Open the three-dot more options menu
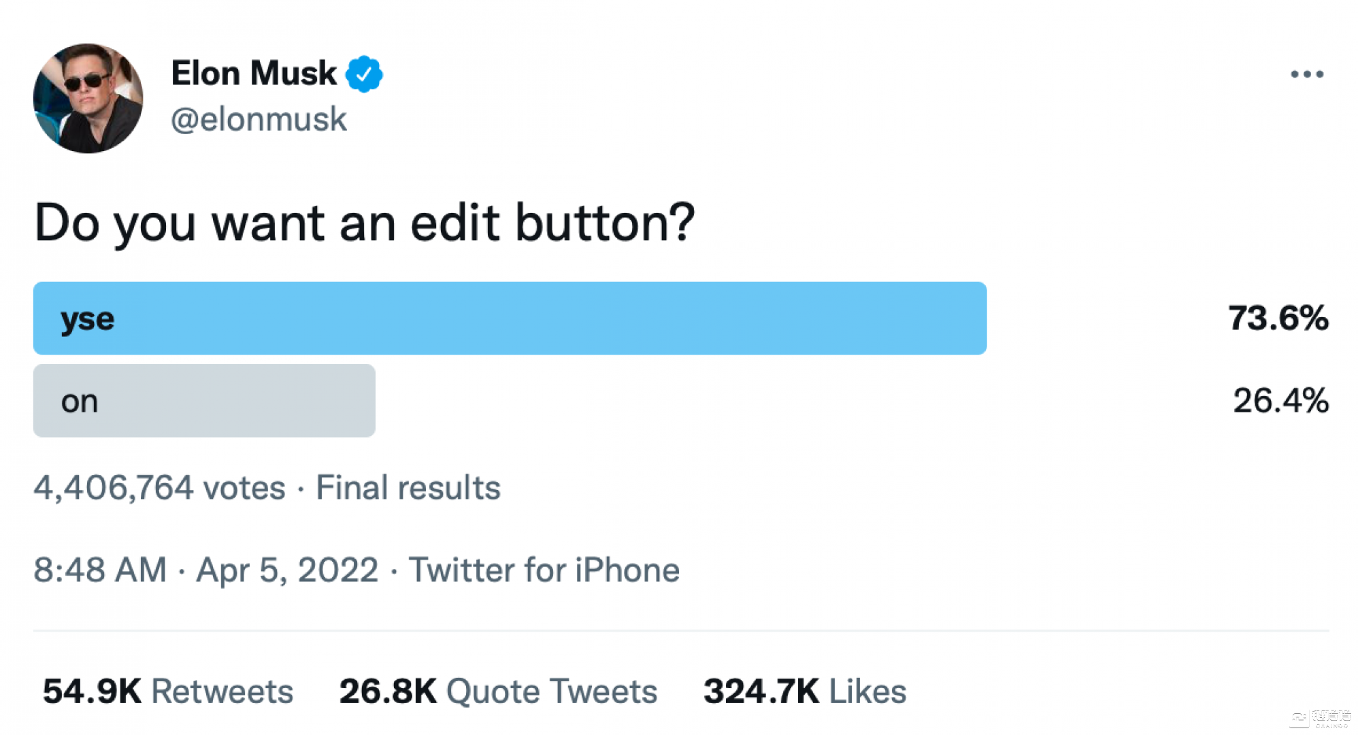 1306,73
